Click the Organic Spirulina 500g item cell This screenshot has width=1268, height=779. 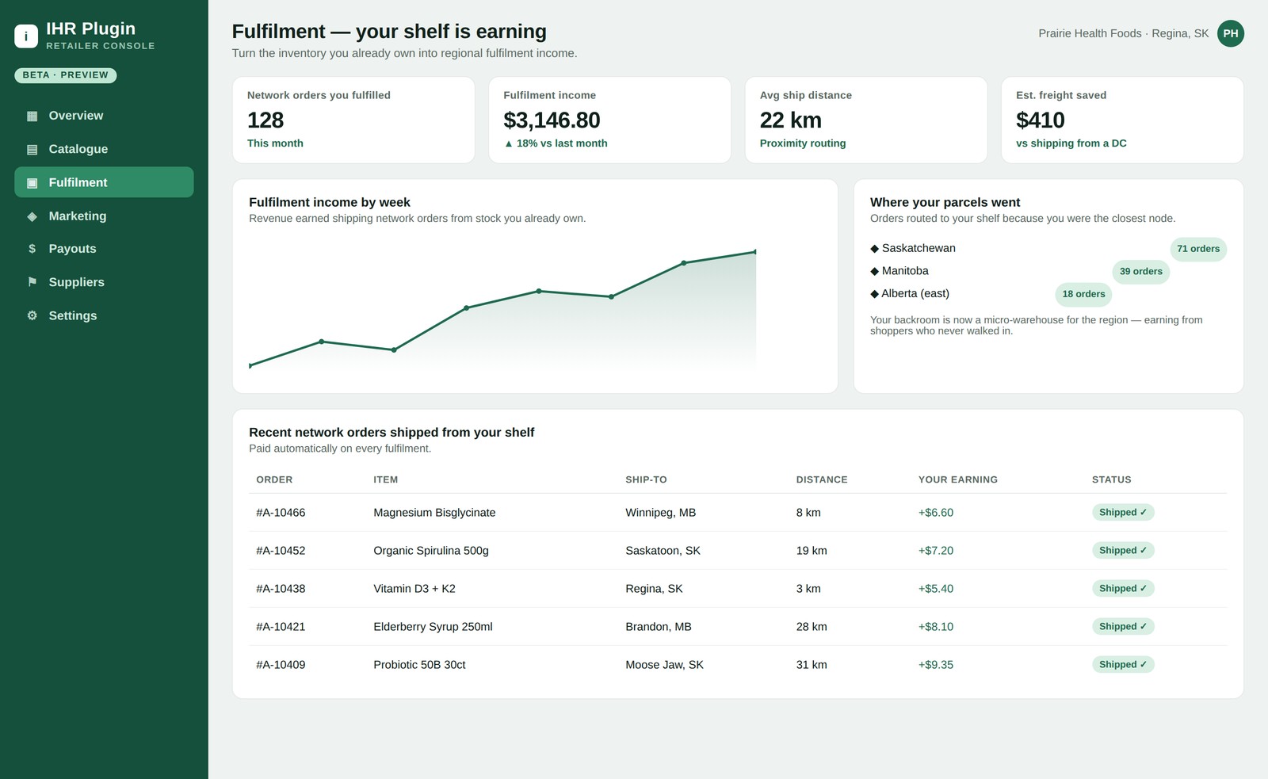(431, 551)
